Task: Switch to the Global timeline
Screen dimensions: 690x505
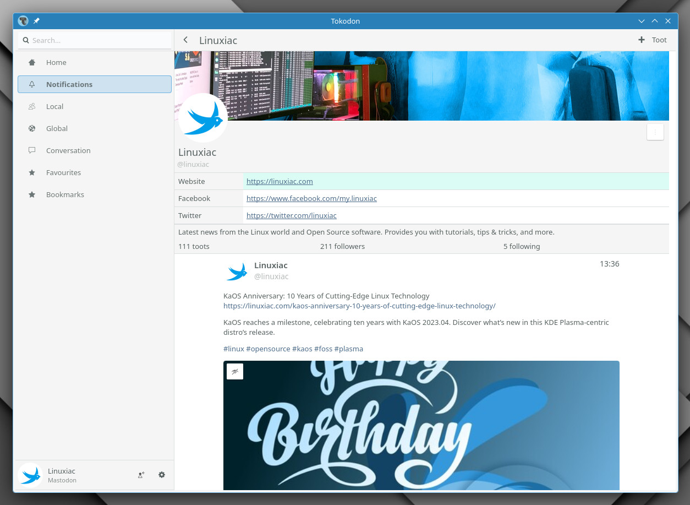Action: pyautogui.click(x=95, y=128)
